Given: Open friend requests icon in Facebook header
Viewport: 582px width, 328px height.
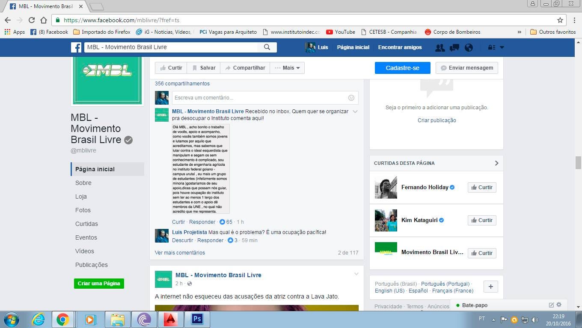Looking at the screenshot, I should 439,47.
